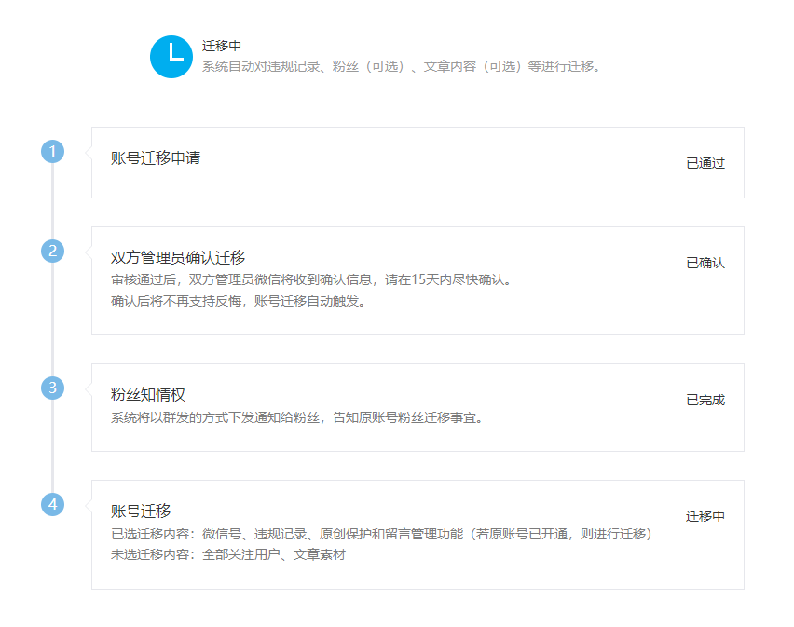Click the 已通过 status label
This screenshot has height=627, width=794.
click(705, 163)
